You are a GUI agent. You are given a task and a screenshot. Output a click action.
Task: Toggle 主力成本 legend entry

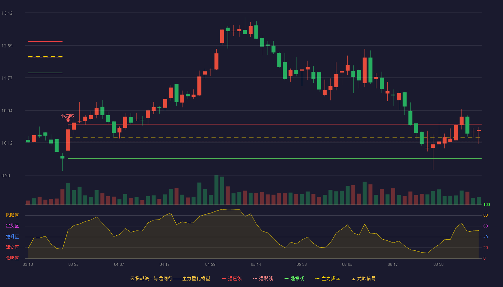coord(327,278)
